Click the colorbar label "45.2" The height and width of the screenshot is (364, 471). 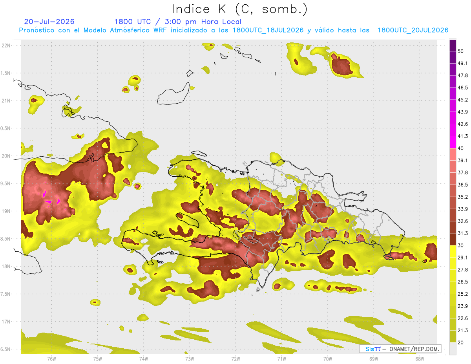(x=463, y=100)
